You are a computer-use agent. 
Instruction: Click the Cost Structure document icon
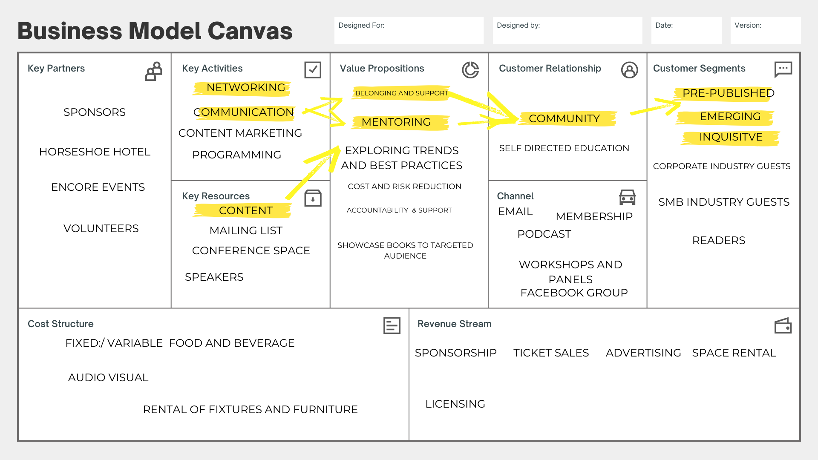[x=392, y=326]
